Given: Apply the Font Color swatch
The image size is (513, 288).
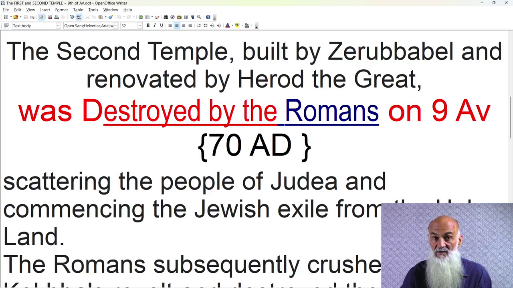Looking at the screenshot, I should (228, 26).
